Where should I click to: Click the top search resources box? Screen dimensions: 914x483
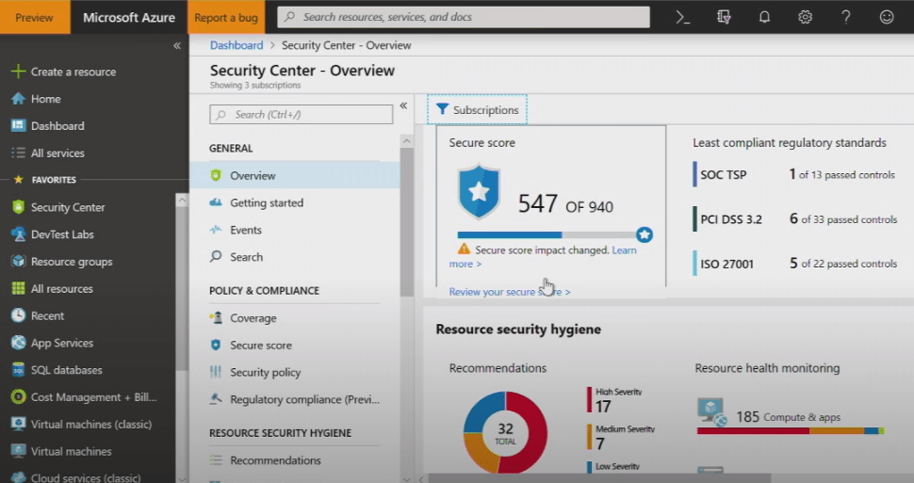[464, 17]
